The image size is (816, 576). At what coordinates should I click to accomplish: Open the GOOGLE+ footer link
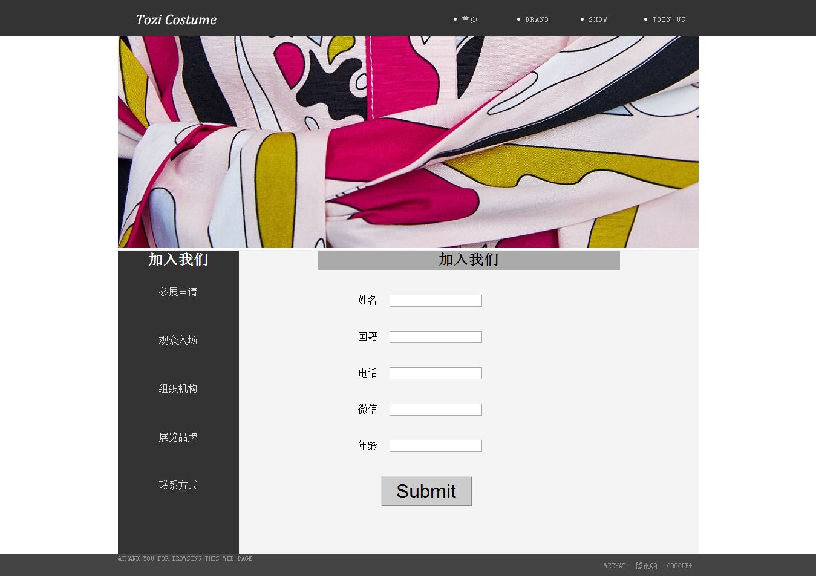point(679,566)
